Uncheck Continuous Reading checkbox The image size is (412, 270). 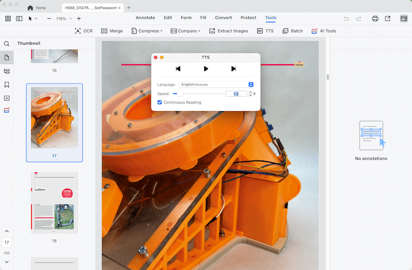tap(160, 102)
